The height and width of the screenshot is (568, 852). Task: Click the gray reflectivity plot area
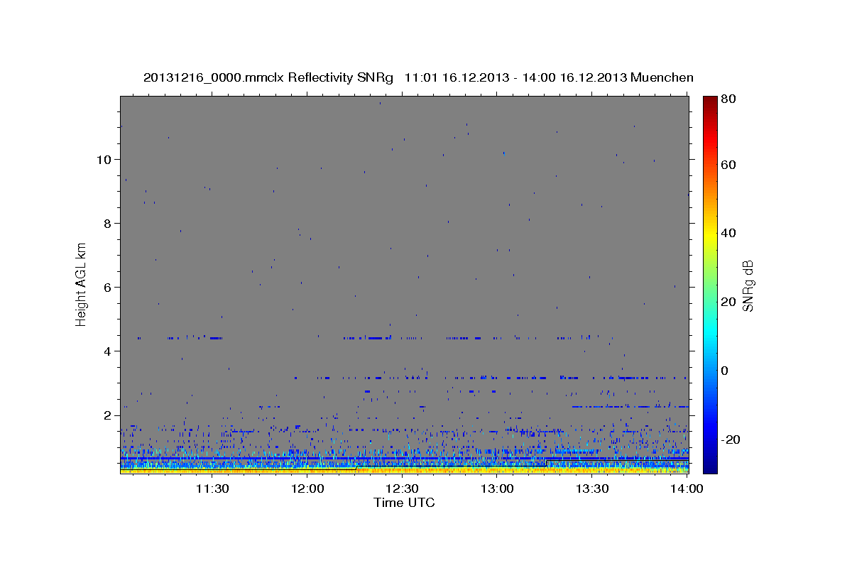point(404,284)
